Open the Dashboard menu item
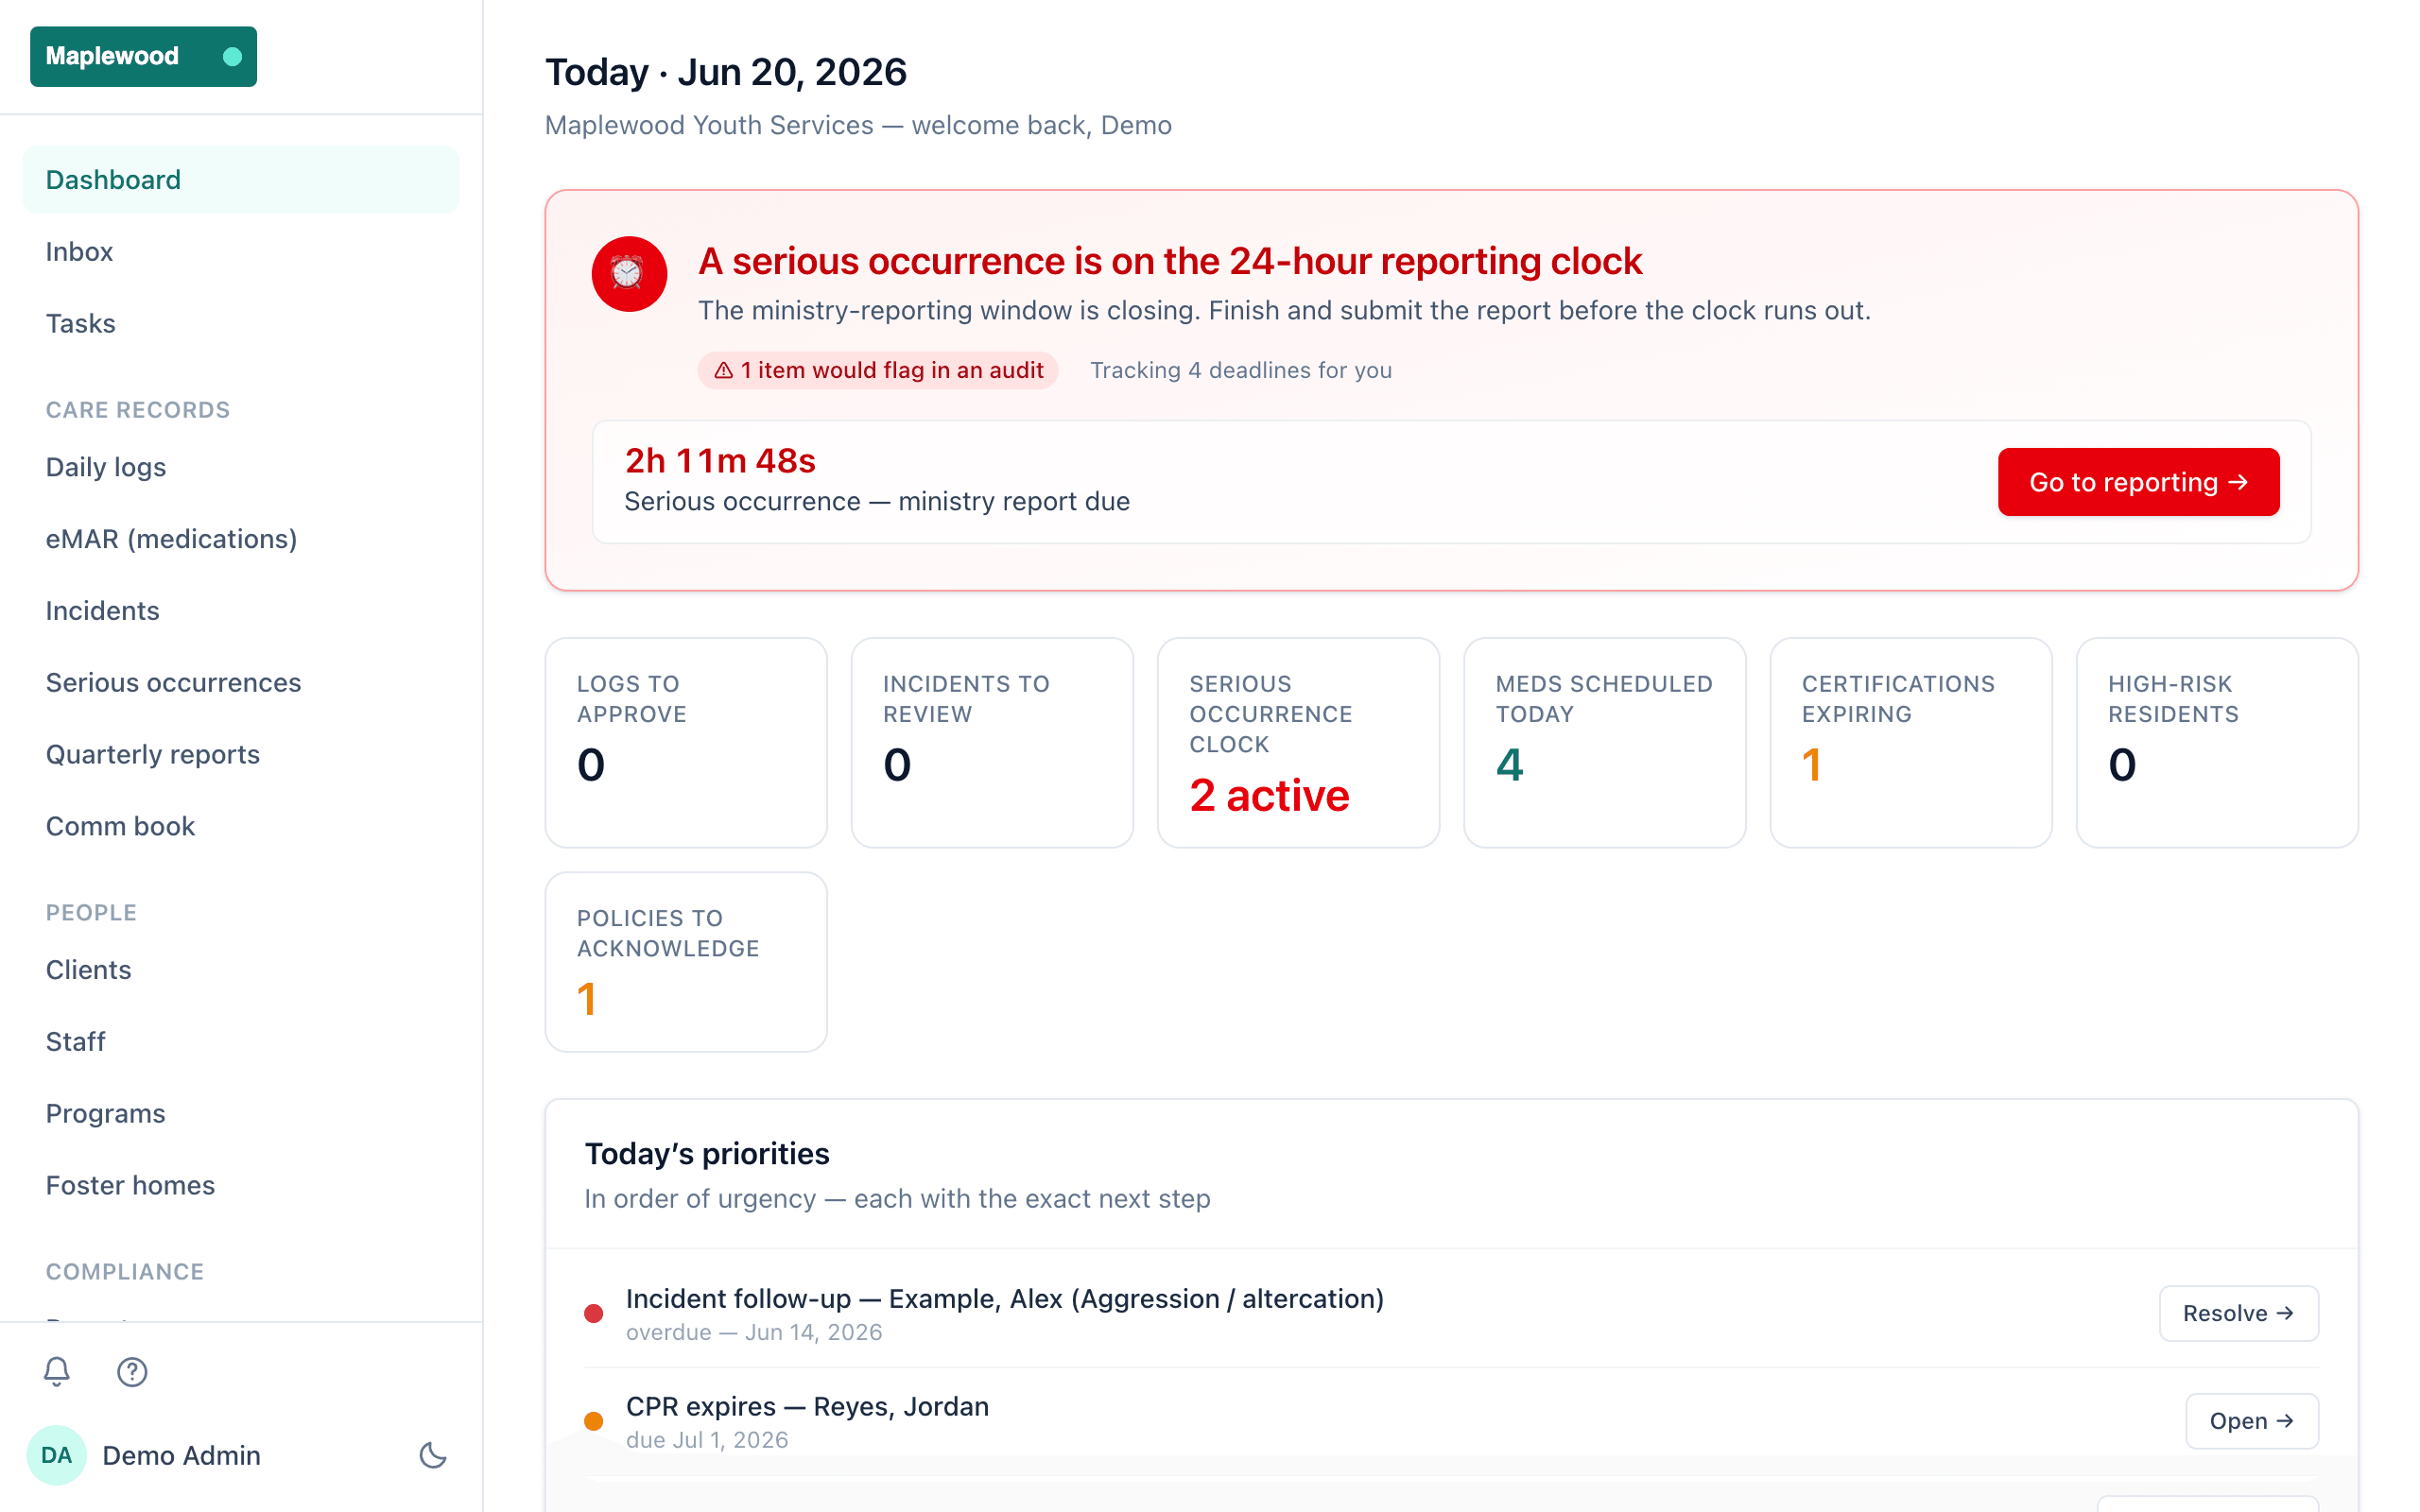 tap(241, 180)
